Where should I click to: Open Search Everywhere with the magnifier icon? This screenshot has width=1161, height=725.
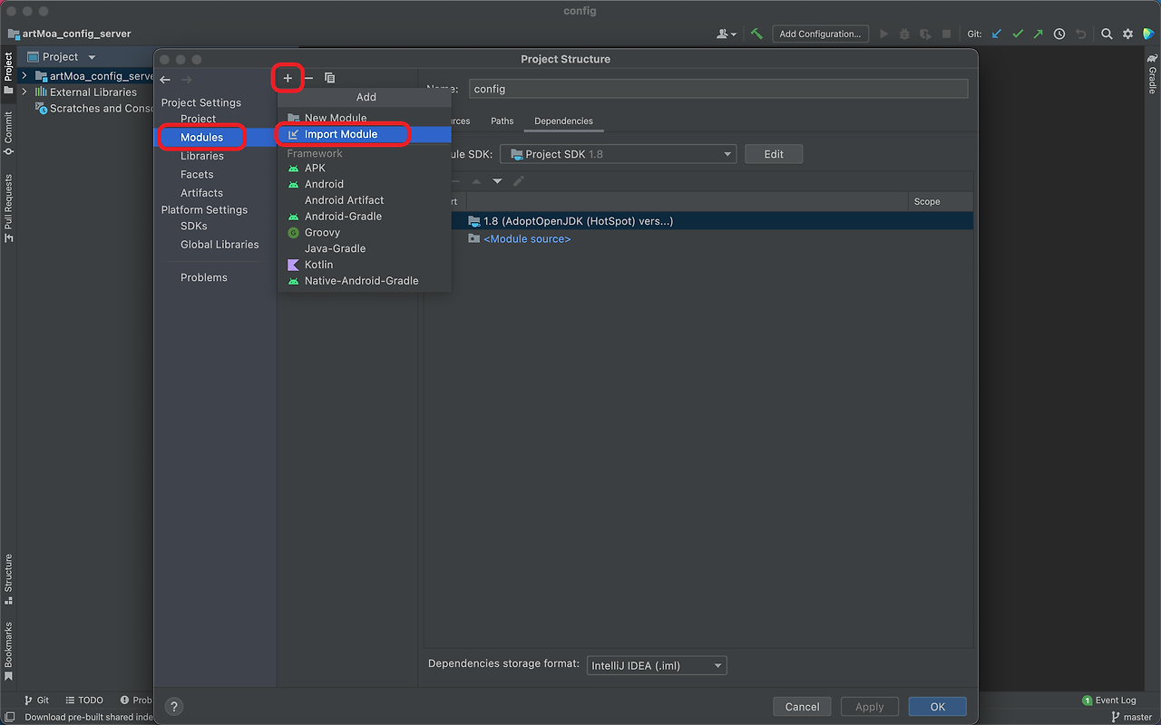tap(1106, 34)
